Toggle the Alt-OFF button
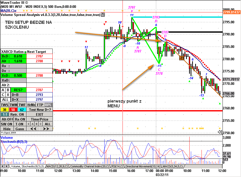The width and height of the screenshot is (241, 177). click(7, 119)
